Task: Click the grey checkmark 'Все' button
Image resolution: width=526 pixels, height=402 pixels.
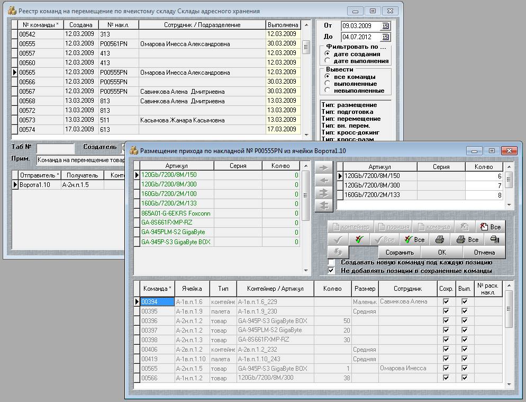Action: coord(384,240)
